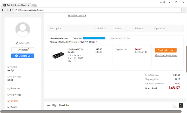Image resolution: width=187 pixels, height=113 pixels.
Task: Open My Points sidebar menu item
Action: [12, 107]
